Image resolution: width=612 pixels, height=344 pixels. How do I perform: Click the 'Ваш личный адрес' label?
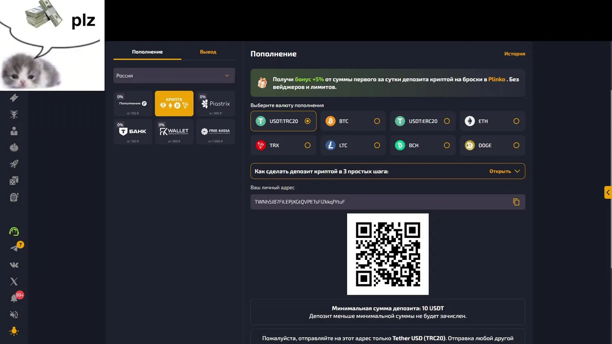point(273,187)
